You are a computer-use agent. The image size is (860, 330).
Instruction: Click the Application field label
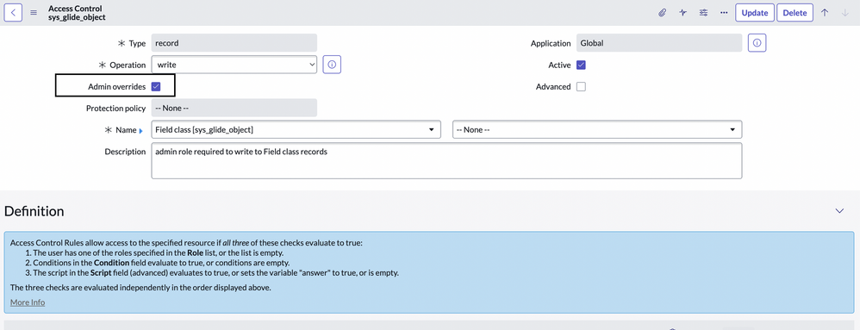coord(551,43)
